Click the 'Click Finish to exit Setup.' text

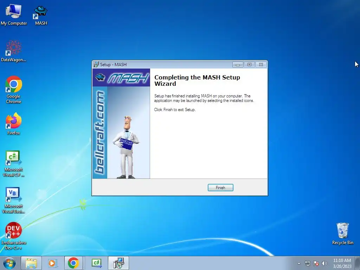coord(175,110)
